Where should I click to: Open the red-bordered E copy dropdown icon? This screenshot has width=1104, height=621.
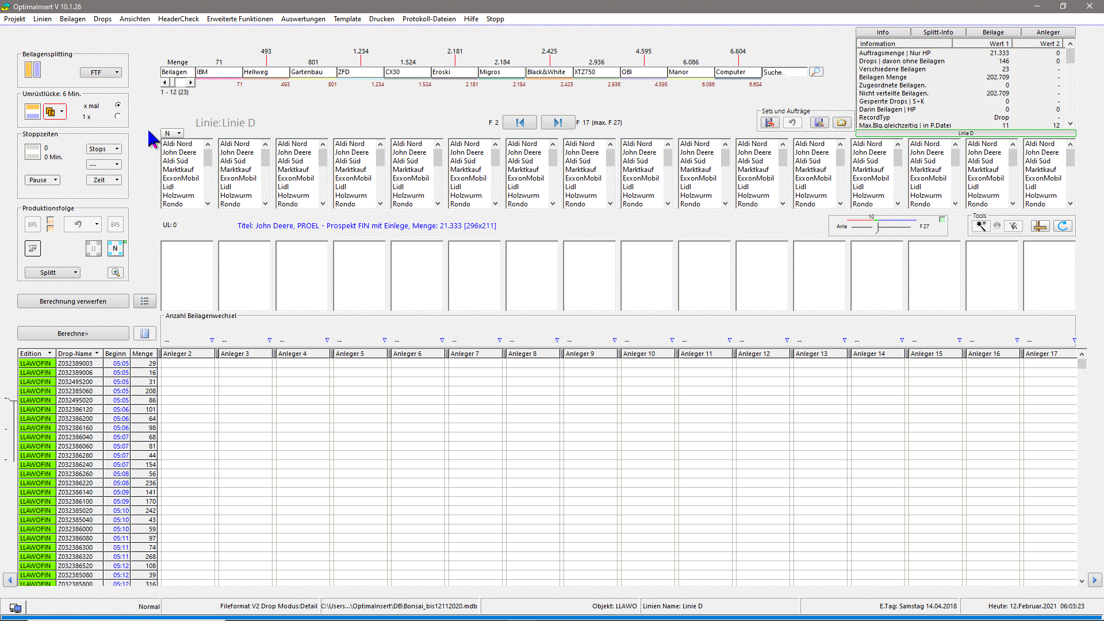pos(55,112)
